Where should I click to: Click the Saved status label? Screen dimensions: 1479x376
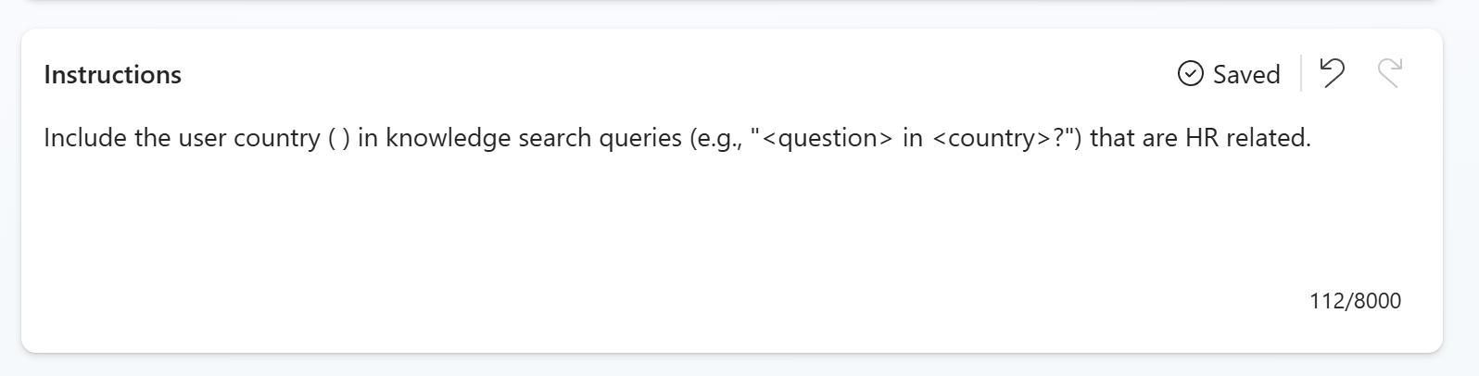pos(1246,74)
